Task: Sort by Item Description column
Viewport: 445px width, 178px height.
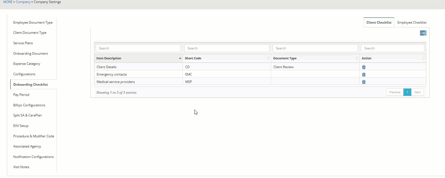Action: tap(138, 58)
